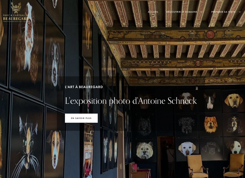Click the yellow armchair in foreground

pos(197,166)
